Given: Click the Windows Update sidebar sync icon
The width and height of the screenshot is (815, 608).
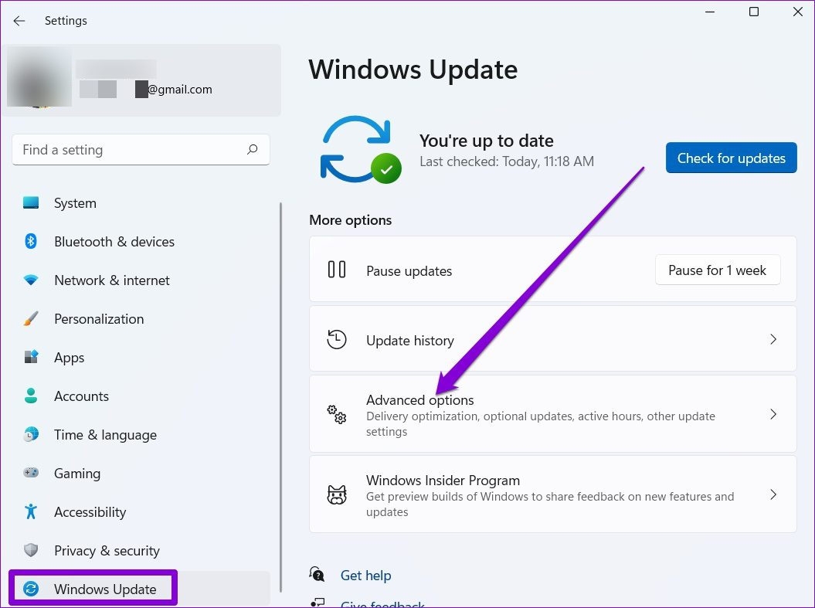Looking at the screenshot, I should (31, 589).
